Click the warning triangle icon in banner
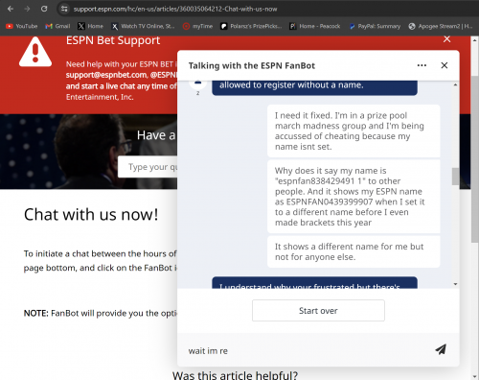 (35, 52)
